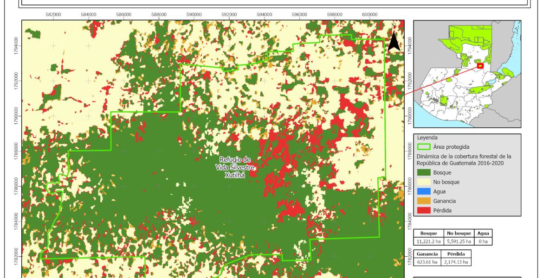Click the Bosque dark green legend swatch
The width and height of the screenshot is (543, 278).
[x=424, y=172]
